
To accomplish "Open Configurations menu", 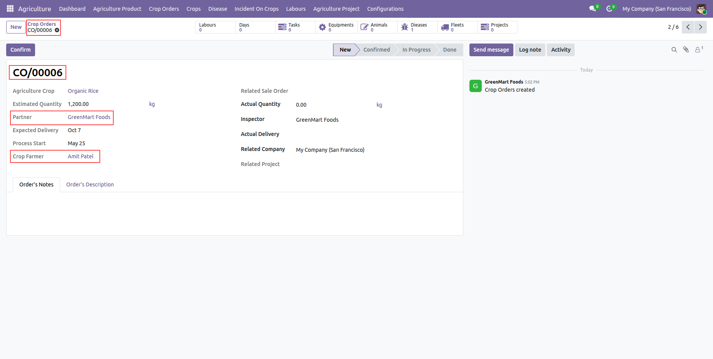I will [x=385, y=8].
